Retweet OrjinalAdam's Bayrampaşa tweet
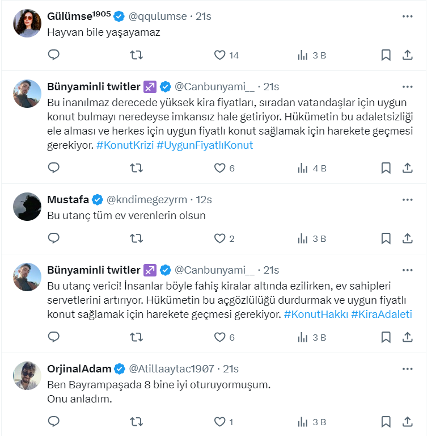The image size is (427, 436). [x=137, y=422]
